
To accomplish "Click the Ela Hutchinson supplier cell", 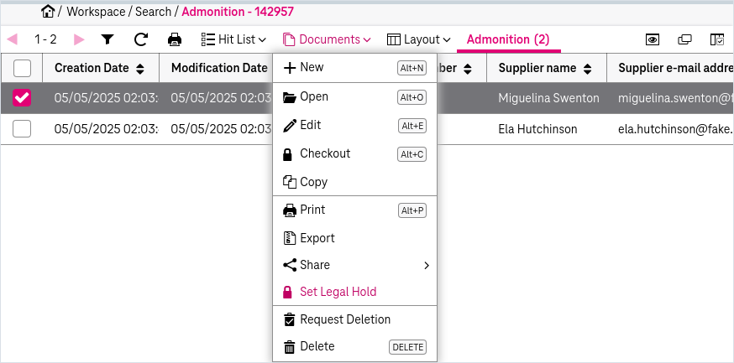I will (x=537, y=129).
